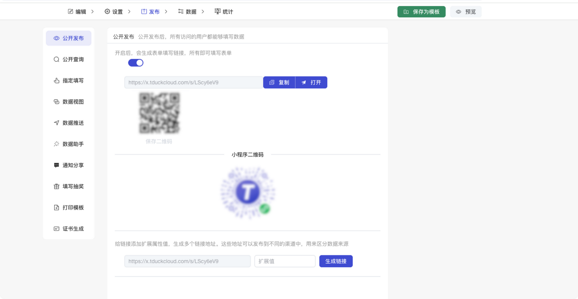Image resolution: width=578 pixels, height=299 pixels.
Task: Click the edit pencil icon beside 编辑
Action: point(71,12)
